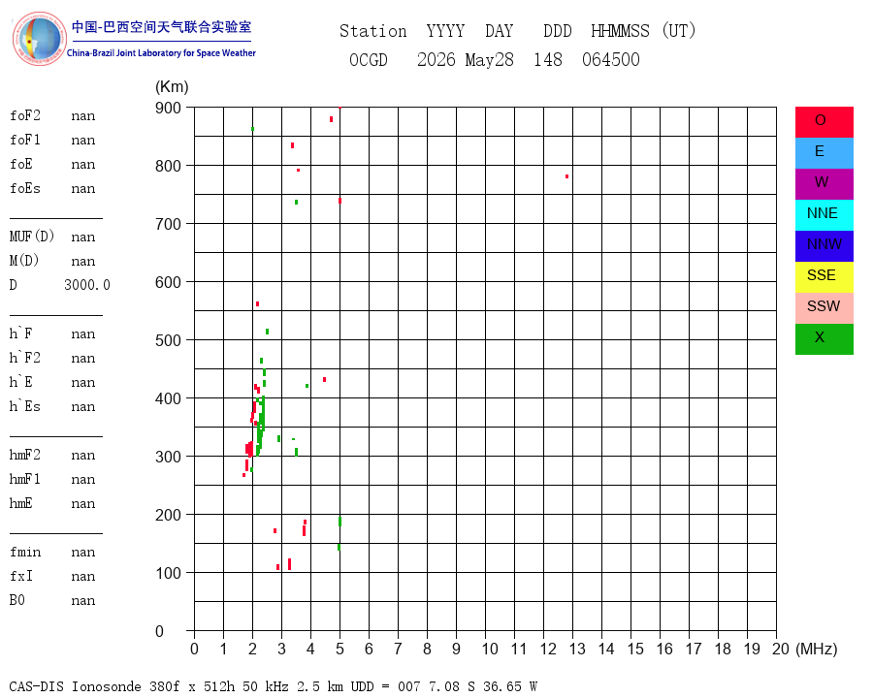Click the isolated red echo near 13 MHz
Screen dimensions: 873x698
point(566,176)
